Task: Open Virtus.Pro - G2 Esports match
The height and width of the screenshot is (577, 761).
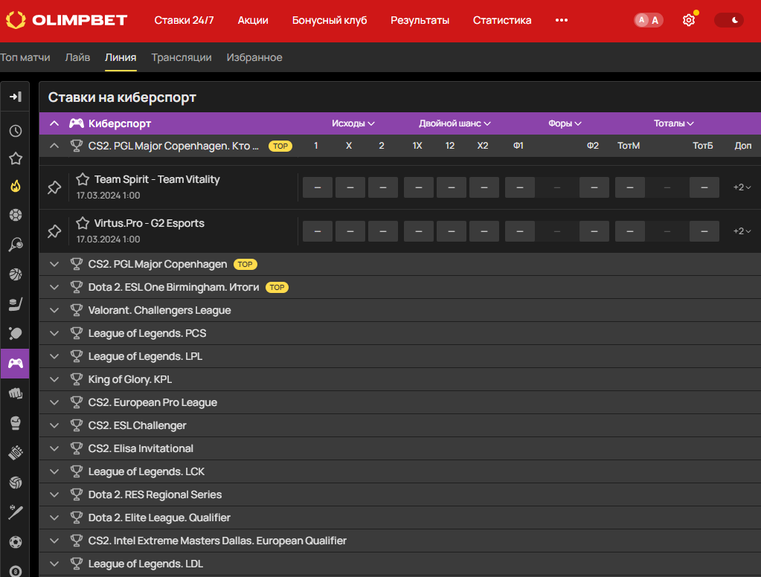Action: [x=149, y=223]
